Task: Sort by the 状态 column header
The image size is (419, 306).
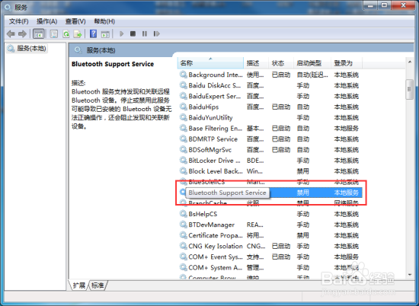Action: [281, 63]
